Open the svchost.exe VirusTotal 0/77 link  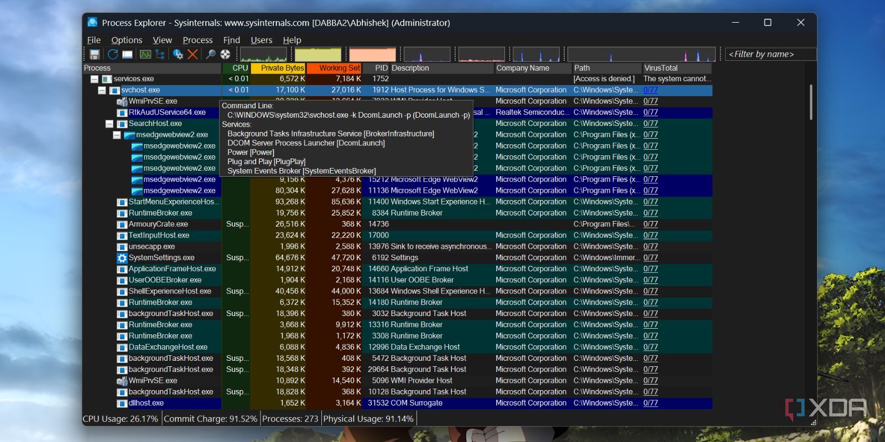point(650,90)
